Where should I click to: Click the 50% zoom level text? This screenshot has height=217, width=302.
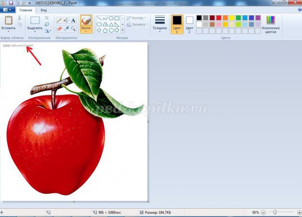(256, 212)
